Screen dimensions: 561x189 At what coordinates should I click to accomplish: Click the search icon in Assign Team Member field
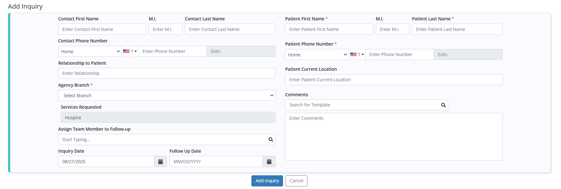(271, 140)
